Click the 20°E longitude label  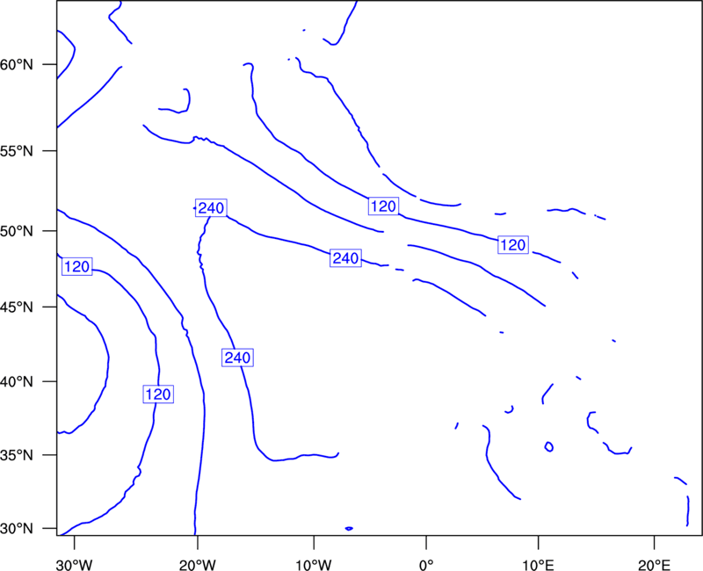[654, 565]
